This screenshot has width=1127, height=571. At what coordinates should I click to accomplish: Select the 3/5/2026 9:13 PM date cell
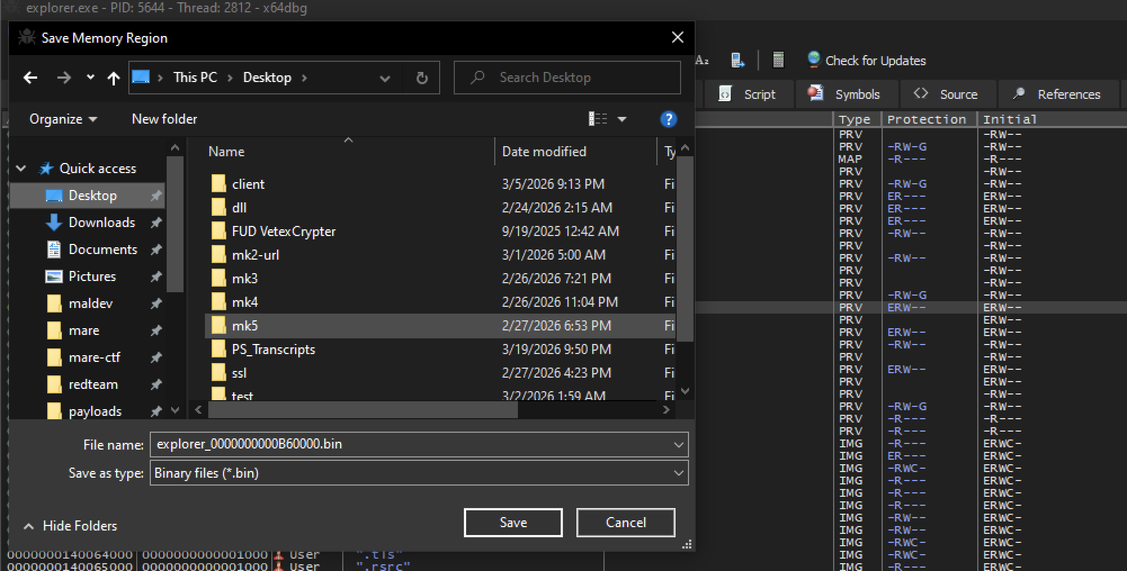point(553,184)
